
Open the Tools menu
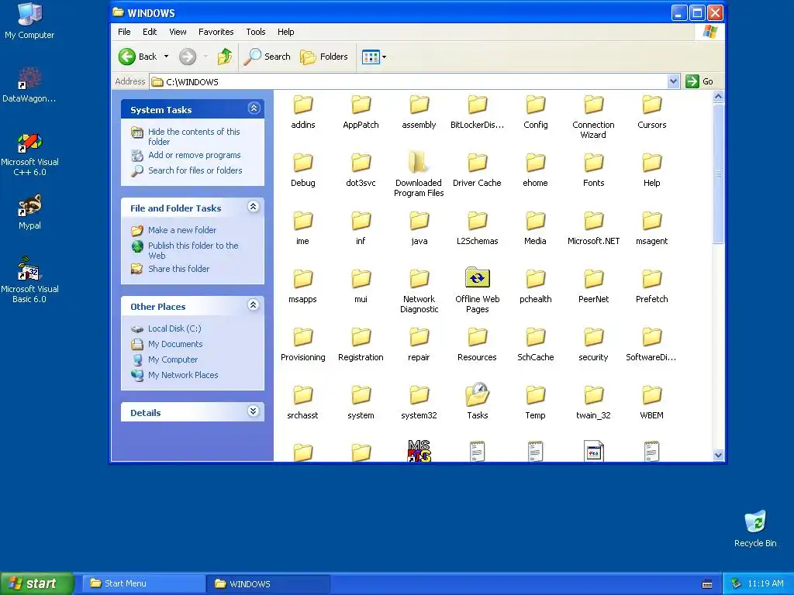[x=256, y=32]
